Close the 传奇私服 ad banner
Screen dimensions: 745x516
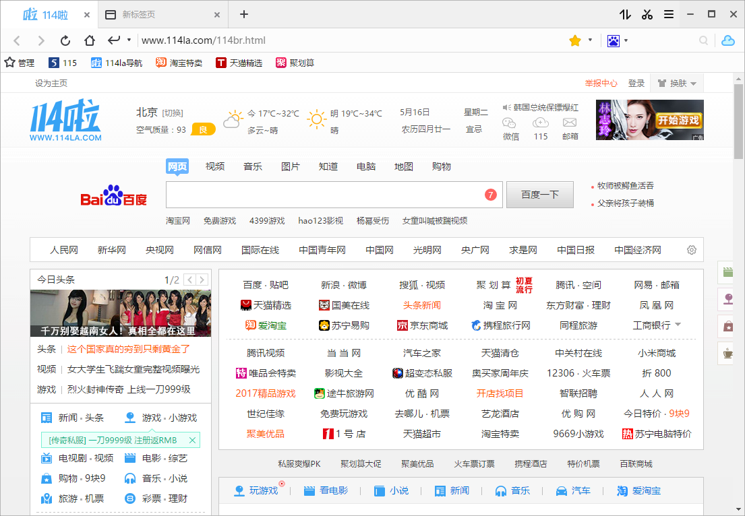(x=192, y=440)
